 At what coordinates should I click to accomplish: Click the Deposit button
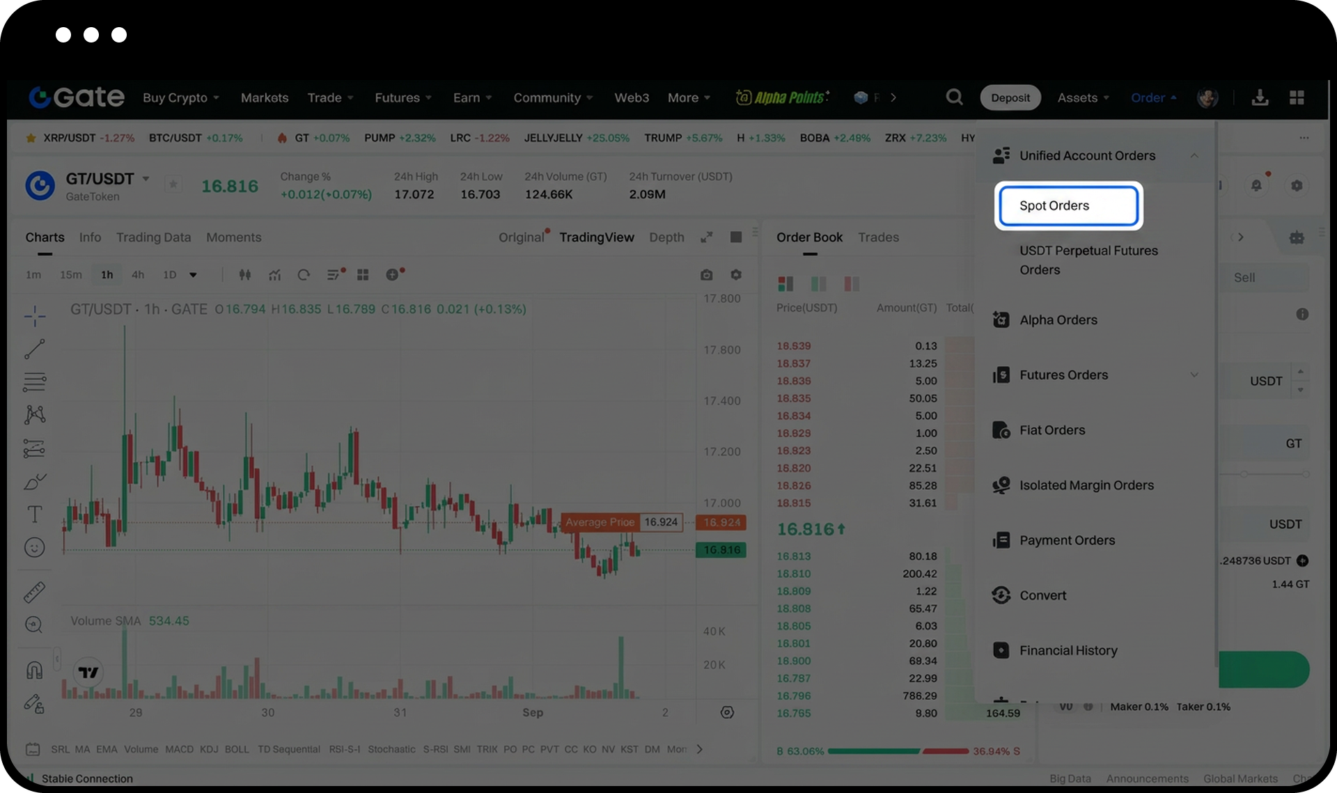1010,97
